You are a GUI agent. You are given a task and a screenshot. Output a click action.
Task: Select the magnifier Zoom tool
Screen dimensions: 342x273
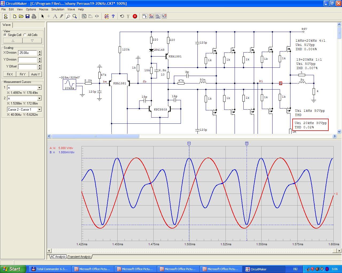75,16
